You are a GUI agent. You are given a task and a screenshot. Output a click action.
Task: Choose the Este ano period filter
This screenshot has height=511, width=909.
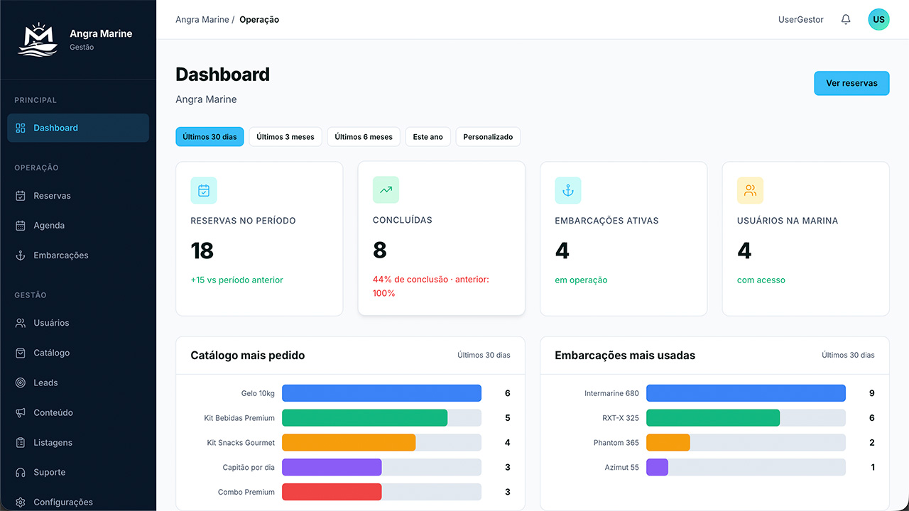pyautogui.click(x=428, y=137)
